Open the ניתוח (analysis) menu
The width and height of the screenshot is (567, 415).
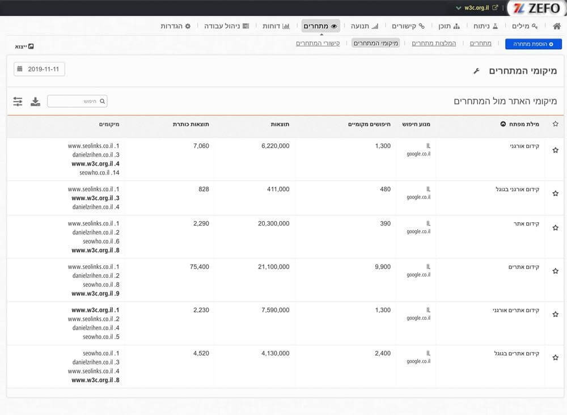click(486, 26)
